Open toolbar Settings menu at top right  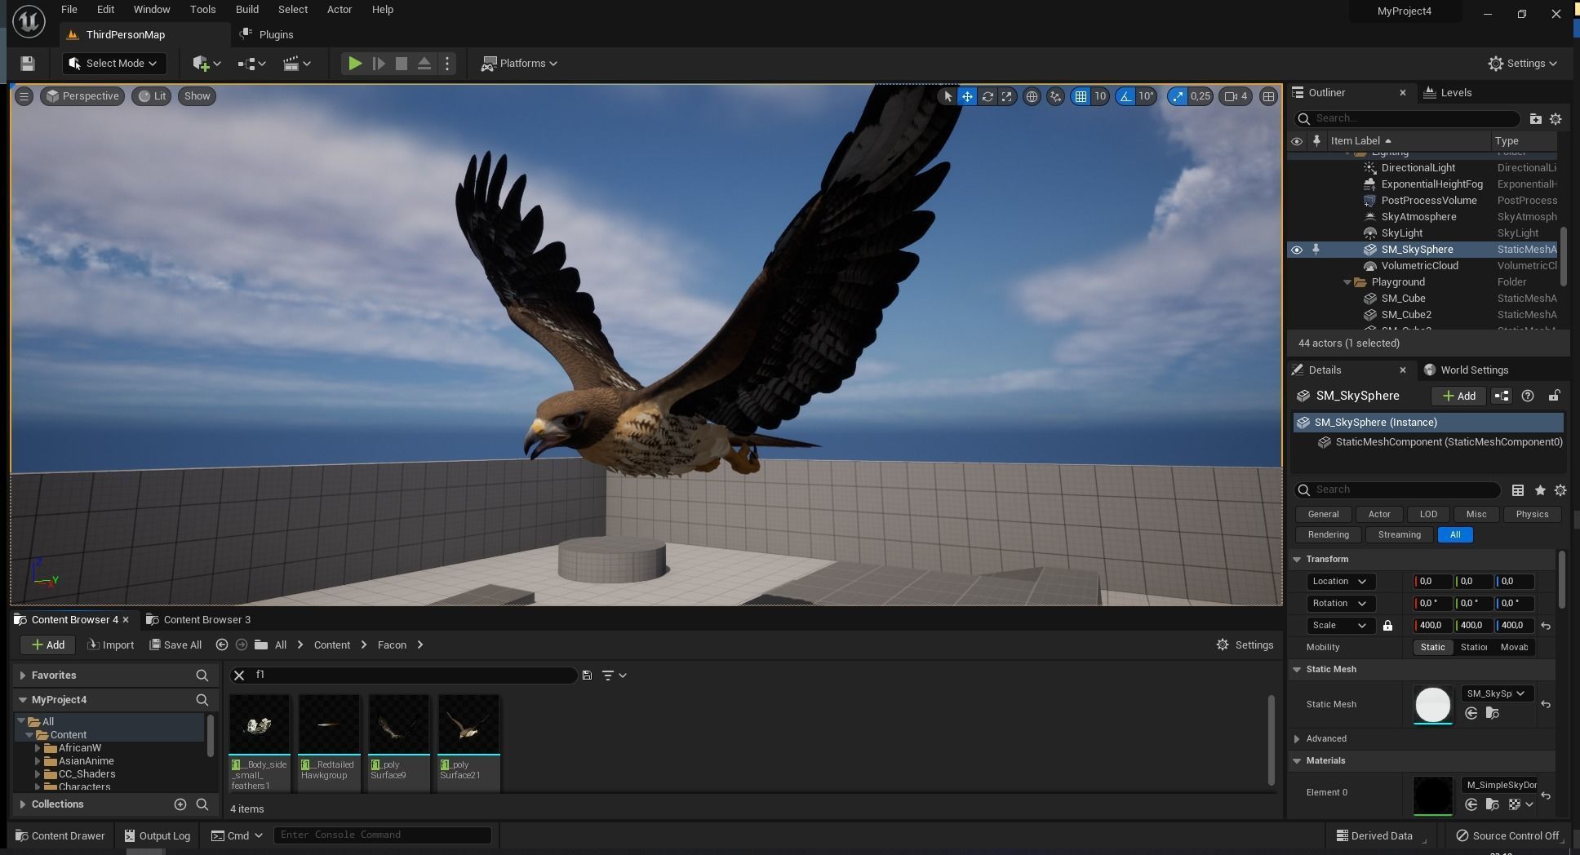[x=1522, y=64]
